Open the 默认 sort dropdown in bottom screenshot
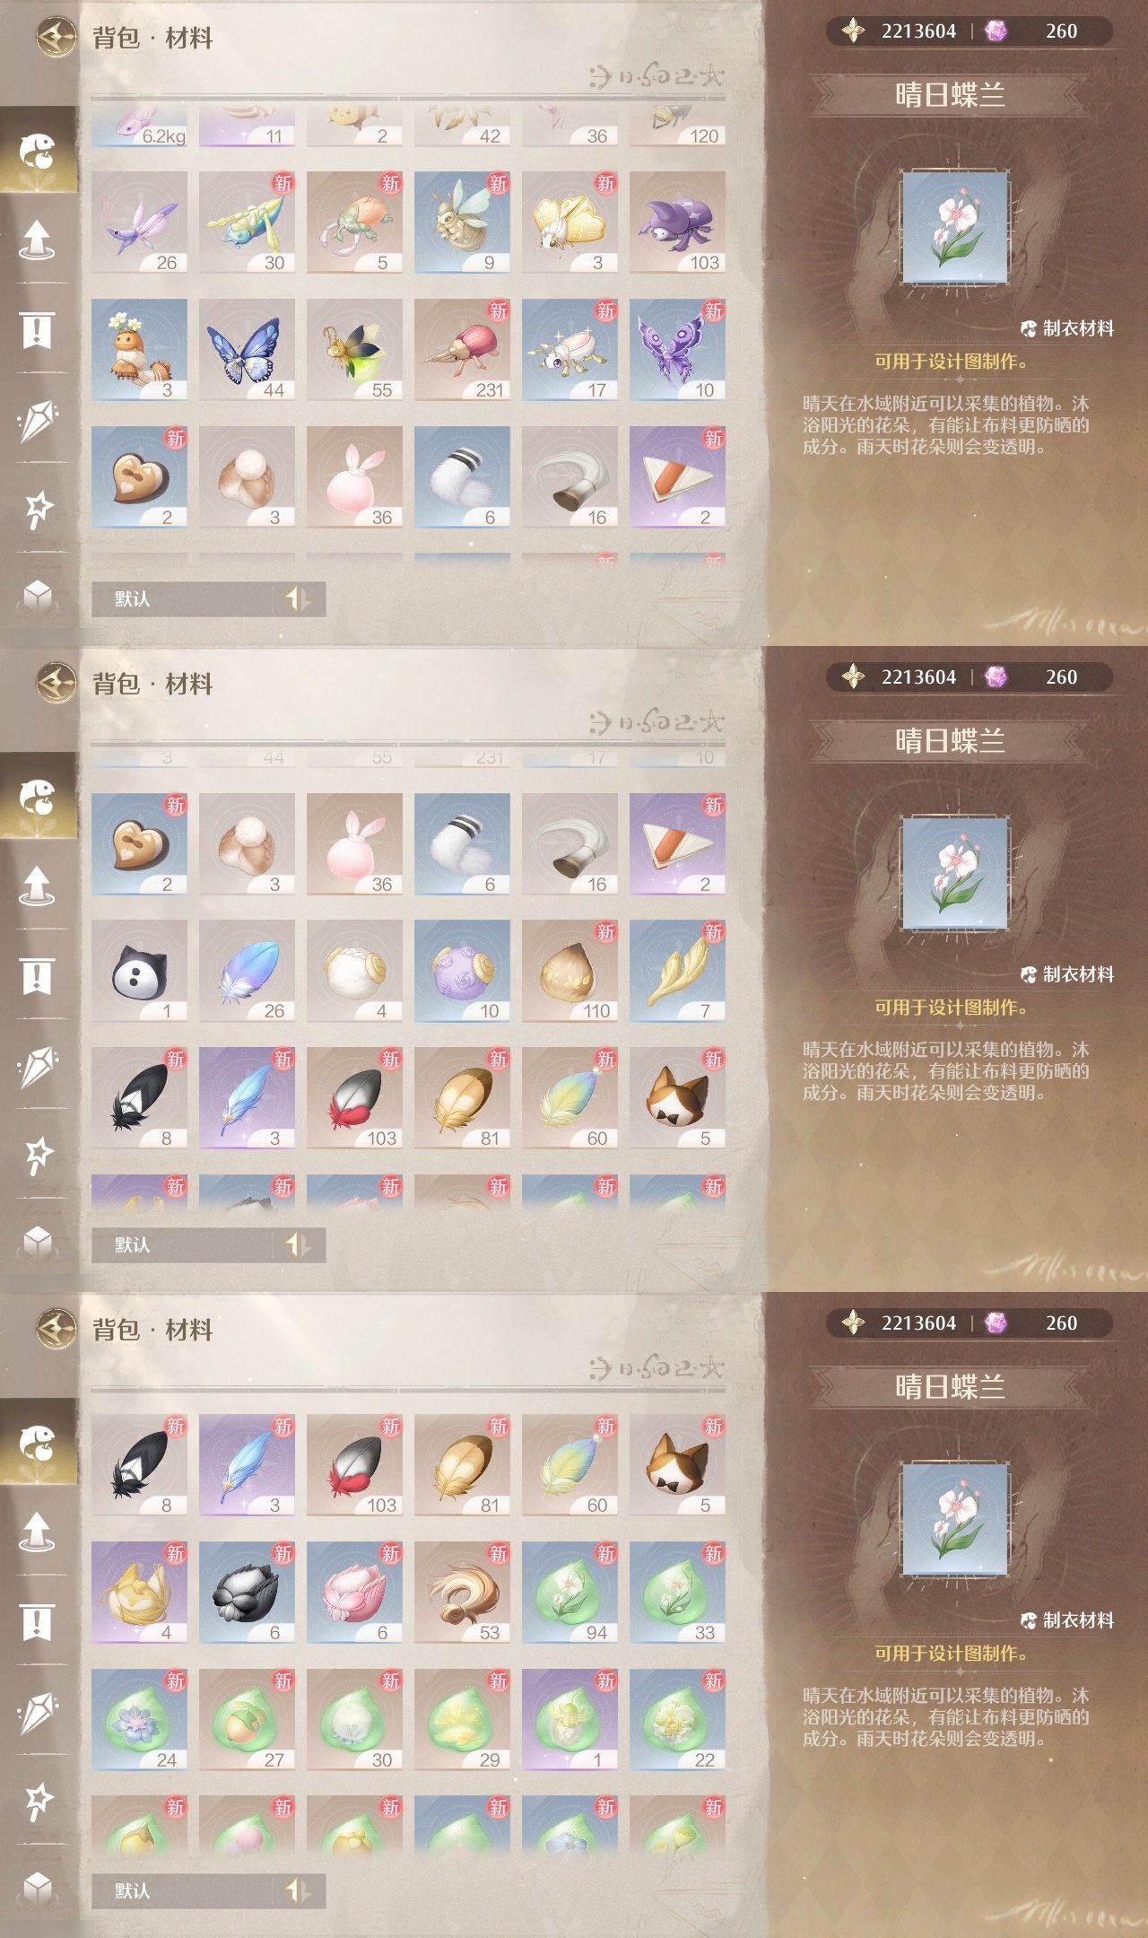Screen dimensions: 1148x1938 [x=183, y=1890]
